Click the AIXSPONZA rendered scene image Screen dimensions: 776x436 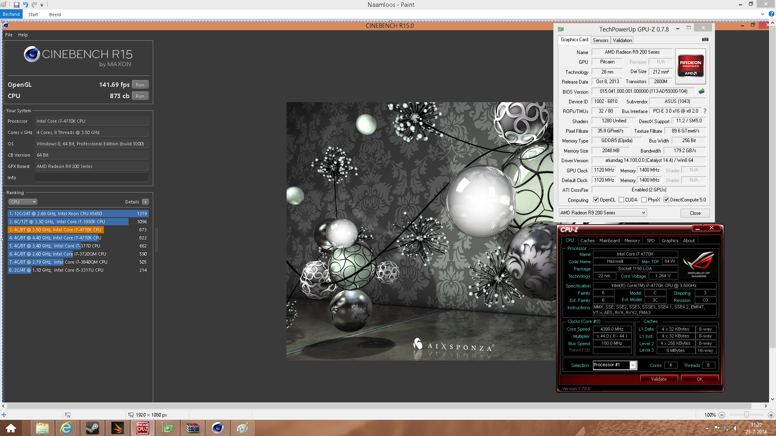[x=420, y=231]
